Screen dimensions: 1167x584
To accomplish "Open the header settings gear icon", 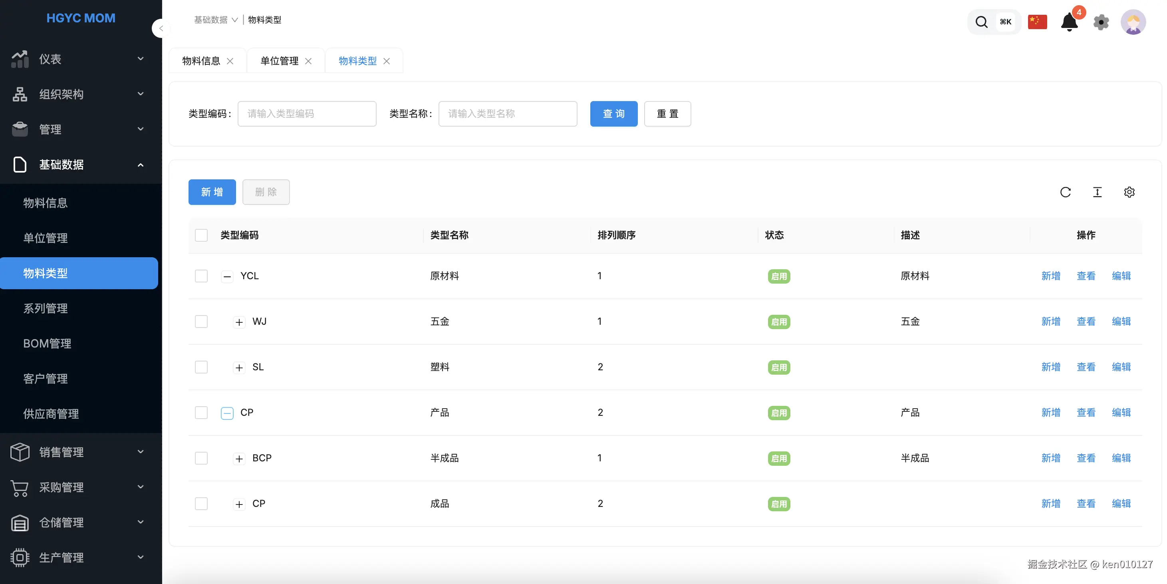I will (x=1101, y=22).
